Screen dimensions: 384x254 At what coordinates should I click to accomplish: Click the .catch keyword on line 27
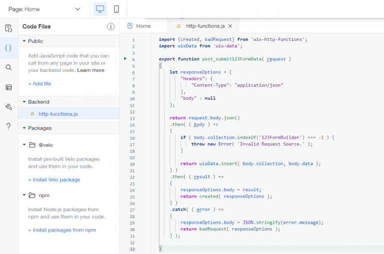point(178,210)
